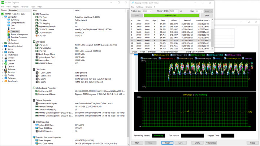Open the DirectX category
Screen dimensions: 260x146
tap(11, 63)
